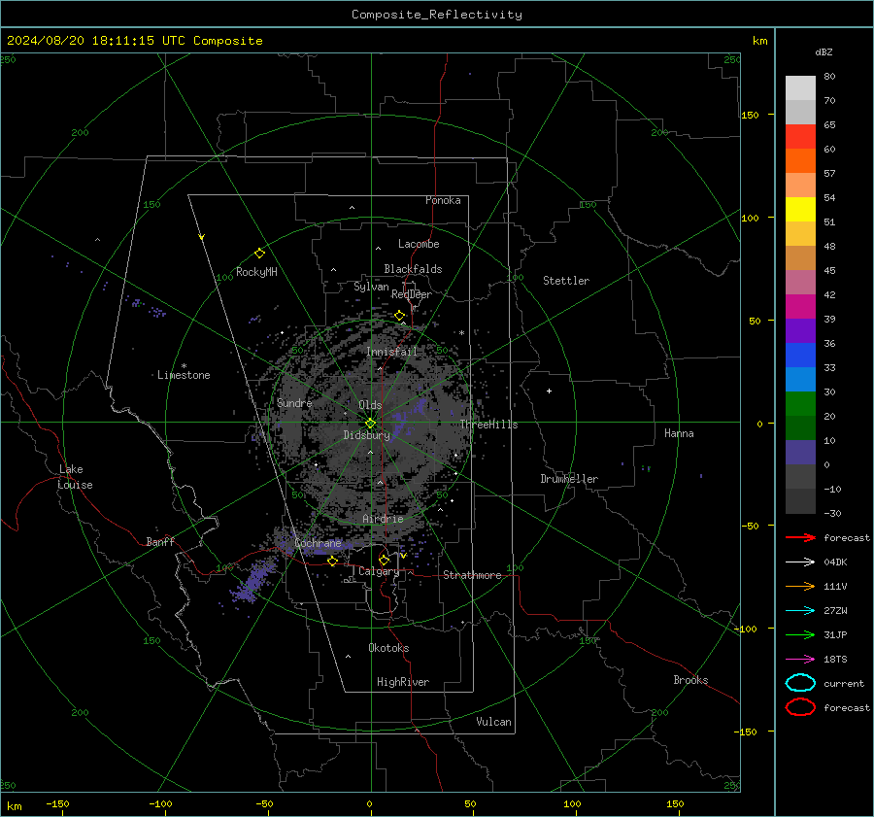Click the dBZ legend heading
This screenshot has width=874, height=817.
pos(824,51)
